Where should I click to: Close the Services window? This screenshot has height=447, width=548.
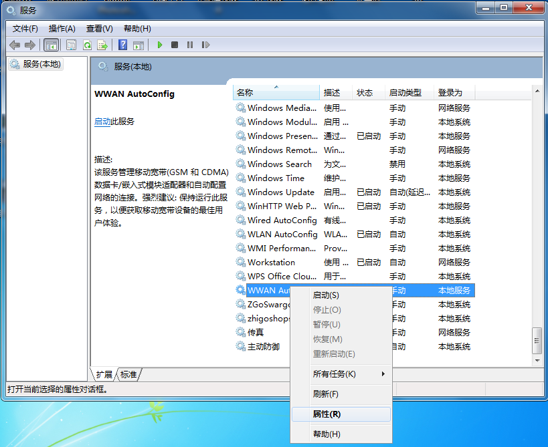pyautogui.click(x=529, y=8)
